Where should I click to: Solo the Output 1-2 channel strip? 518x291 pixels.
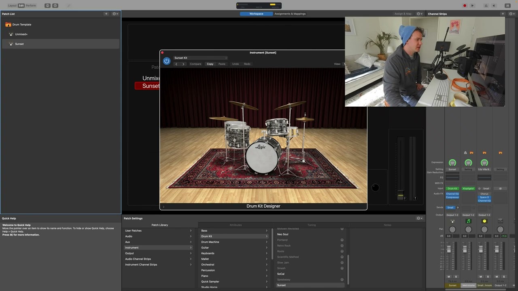coord(504,276)
